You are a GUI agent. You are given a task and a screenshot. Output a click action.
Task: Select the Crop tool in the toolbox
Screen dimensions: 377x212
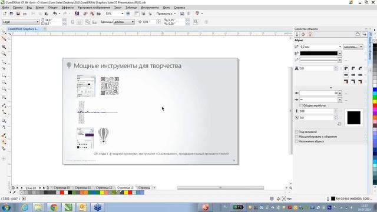(4, 47)
